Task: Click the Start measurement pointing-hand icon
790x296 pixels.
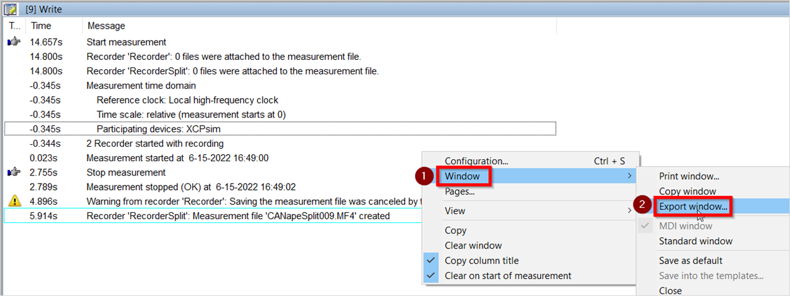Action: coord(13,42)
